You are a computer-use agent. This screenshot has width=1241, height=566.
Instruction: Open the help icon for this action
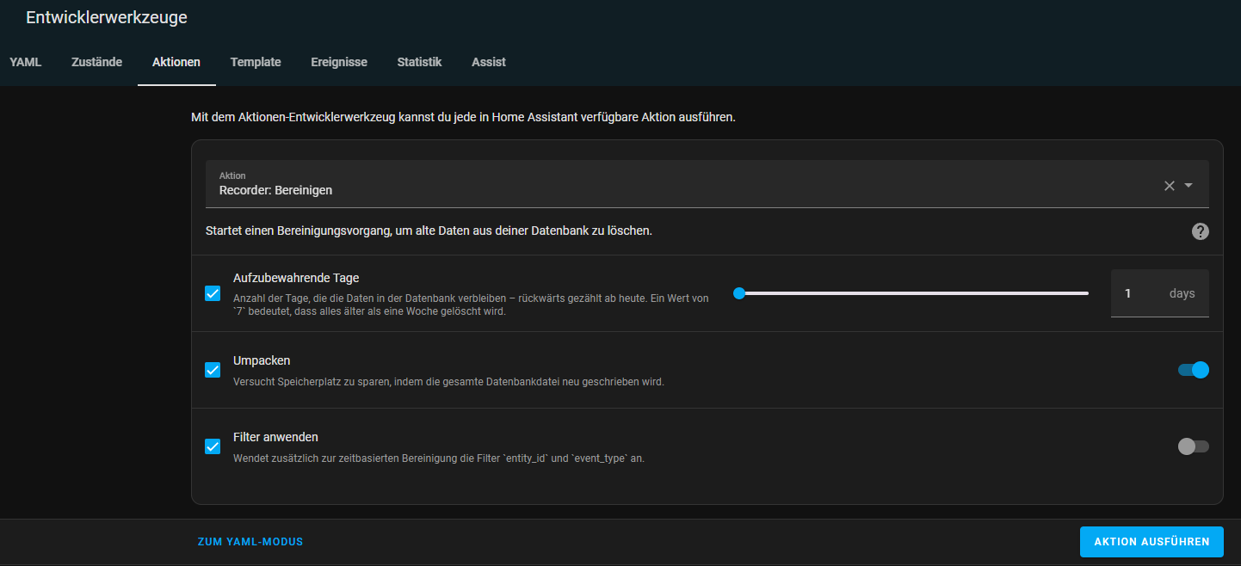coord(1201,231)
